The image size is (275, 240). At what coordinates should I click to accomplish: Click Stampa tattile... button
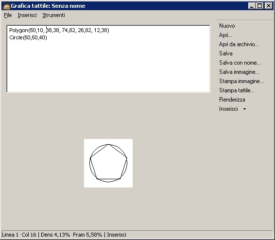[x=237, y=90]
